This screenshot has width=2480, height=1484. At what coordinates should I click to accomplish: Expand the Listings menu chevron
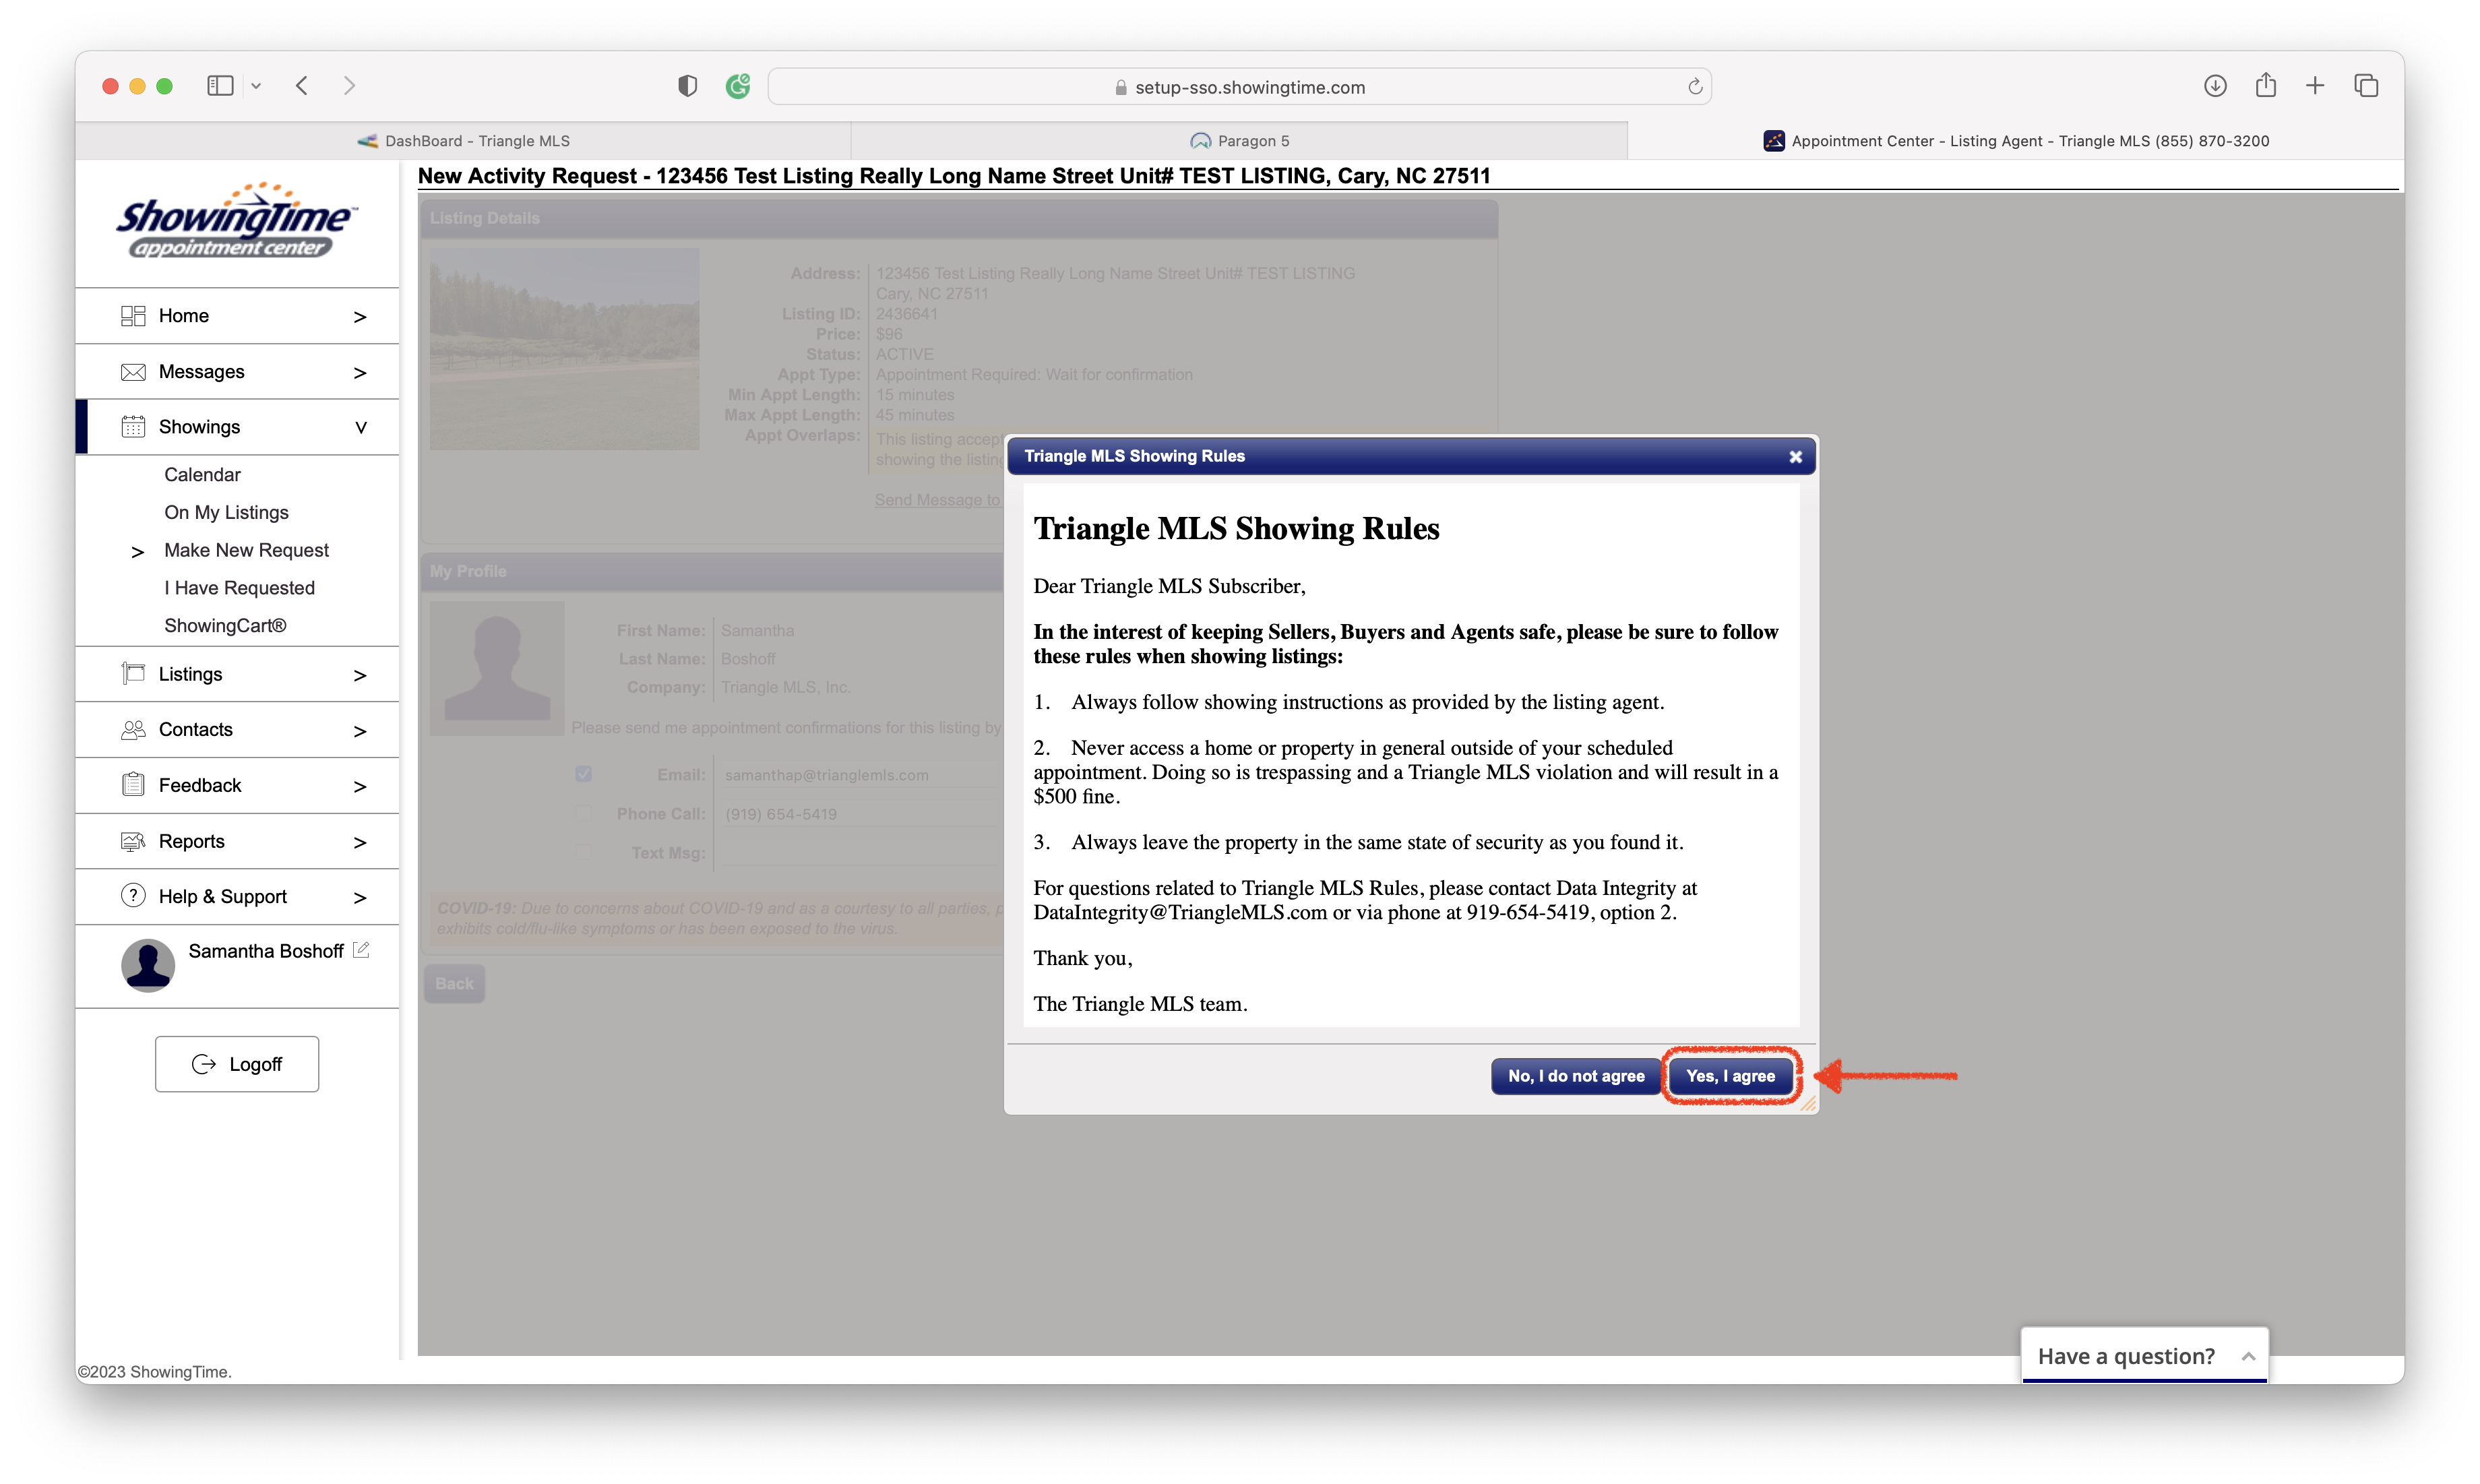[x=360, y=676]
